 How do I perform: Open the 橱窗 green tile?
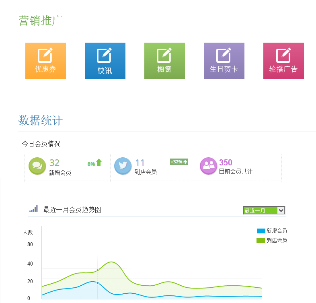pyautogui.click(x=164, y=61)
